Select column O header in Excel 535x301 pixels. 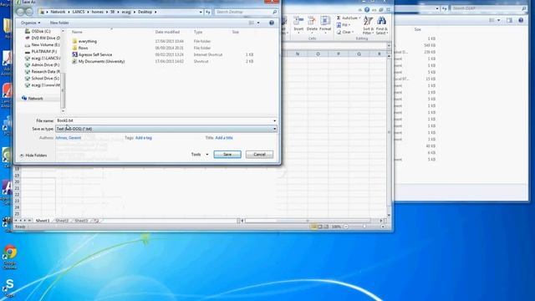[x=318, y=54]
